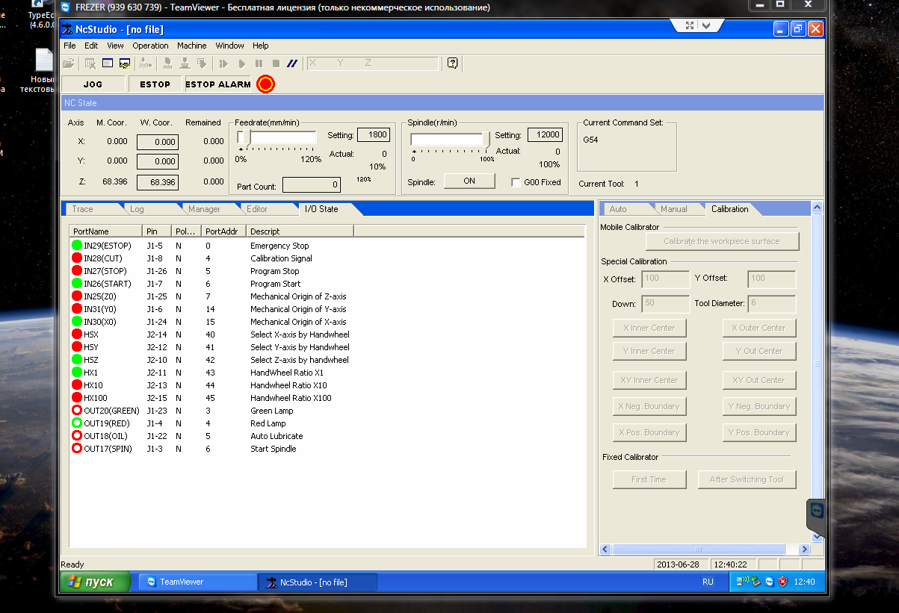This screenshot has width=899, height=613.
Task: Click the X work coordinate 0.000 box
Action: coord(157,142)
